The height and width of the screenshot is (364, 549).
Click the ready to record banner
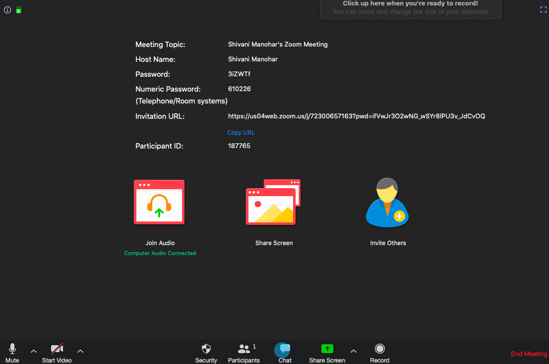click(411, 8)
